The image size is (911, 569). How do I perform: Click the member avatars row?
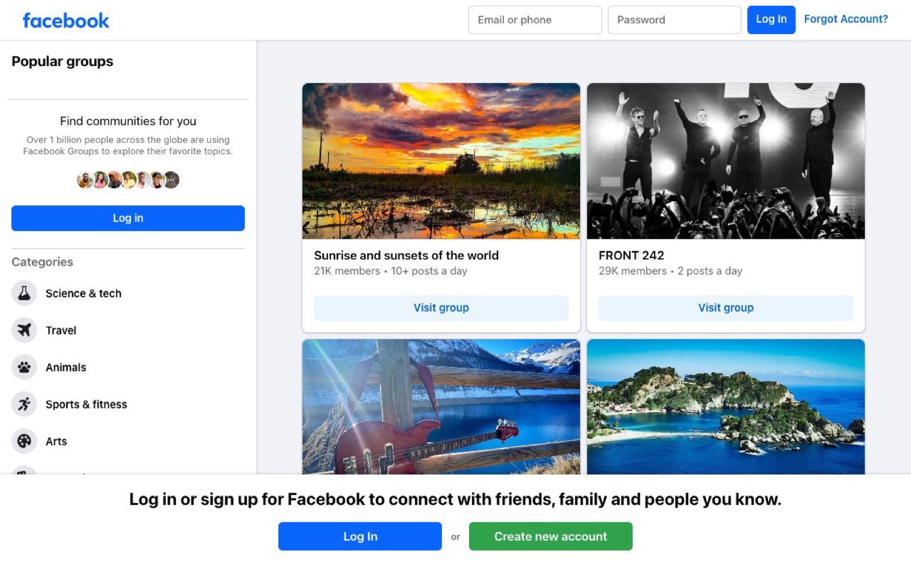[128, 180]
